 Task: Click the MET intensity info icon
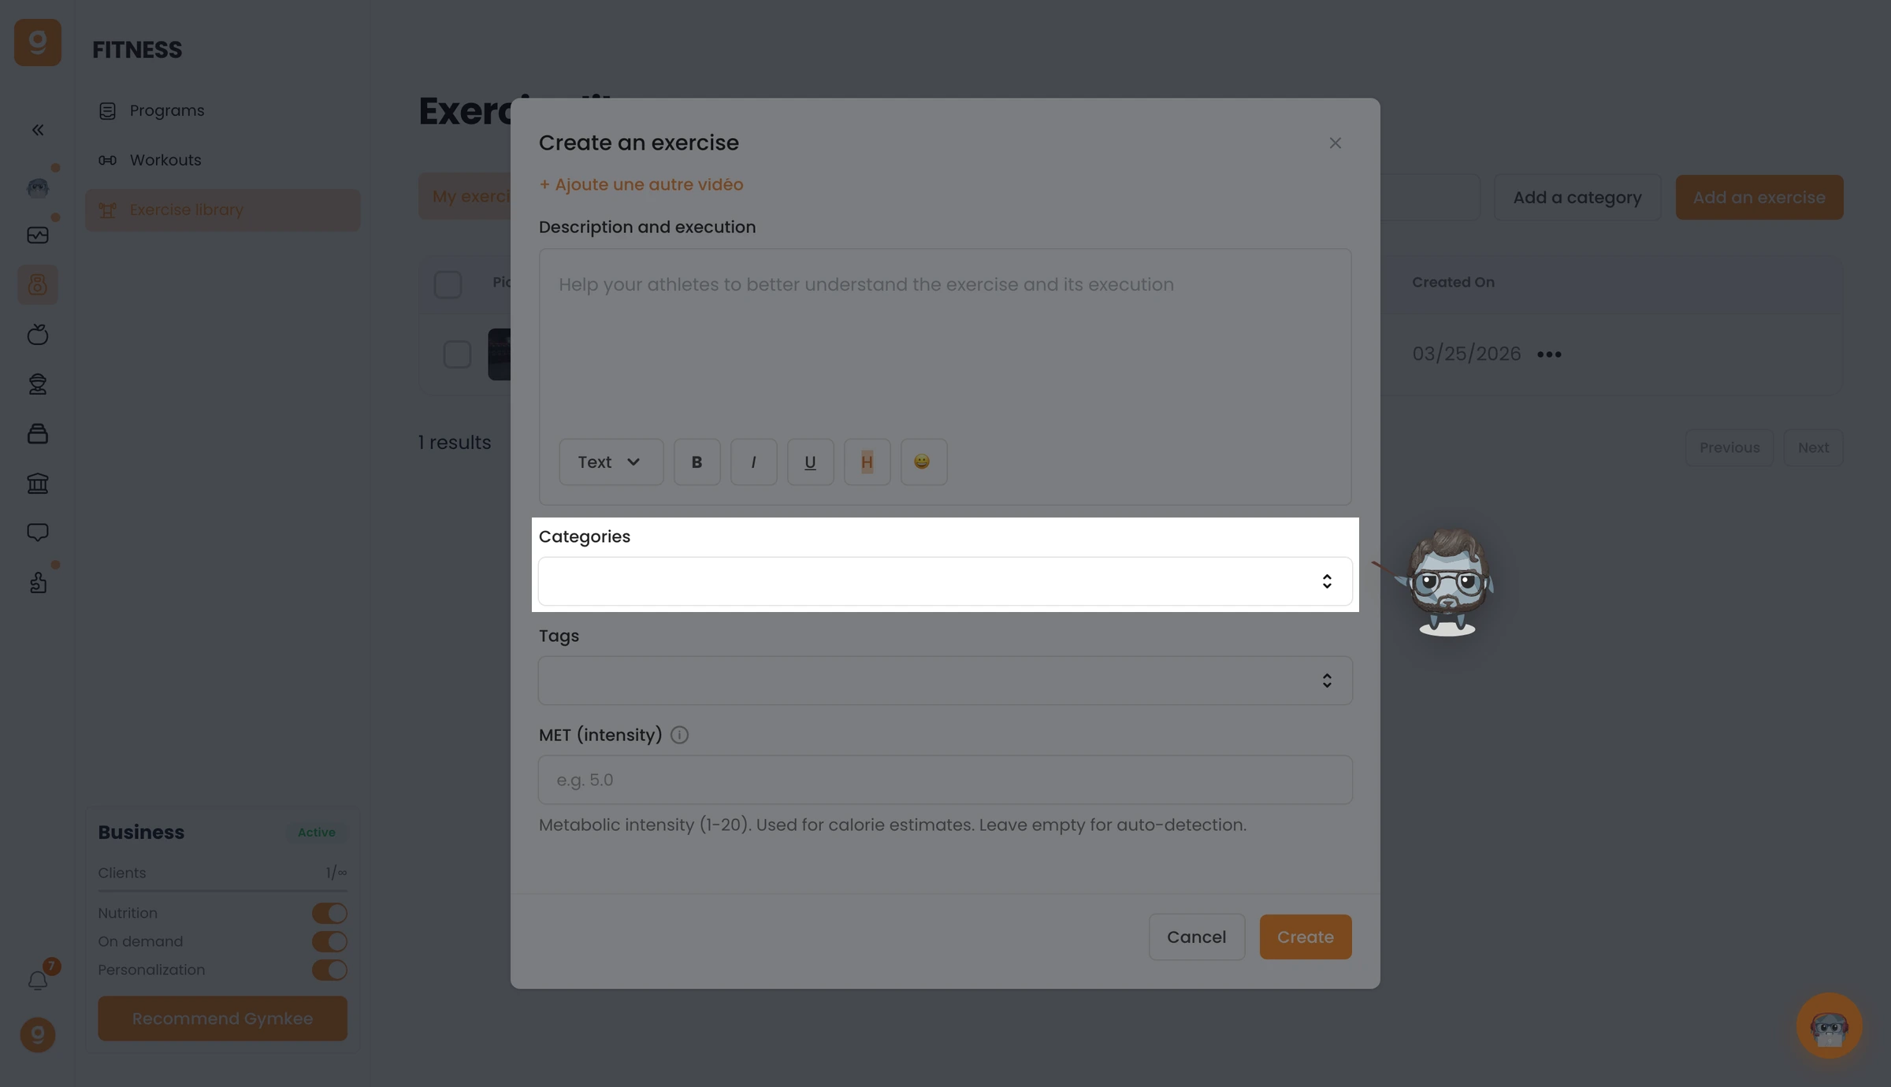pyautogui.click(x=679, y=735)
